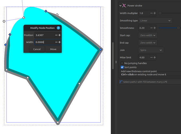
Task: Select the white node at bottom tip of shape
Action: click(58, 122)
